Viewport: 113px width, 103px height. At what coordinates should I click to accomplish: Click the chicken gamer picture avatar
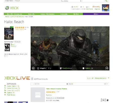tap(105, 8)
